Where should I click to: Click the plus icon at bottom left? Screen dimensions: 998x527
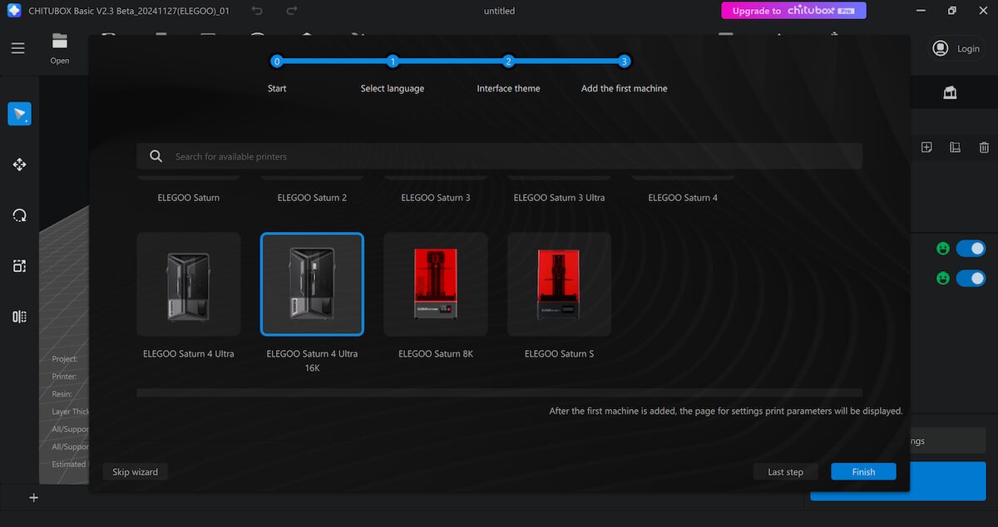[x=34, y=498]
